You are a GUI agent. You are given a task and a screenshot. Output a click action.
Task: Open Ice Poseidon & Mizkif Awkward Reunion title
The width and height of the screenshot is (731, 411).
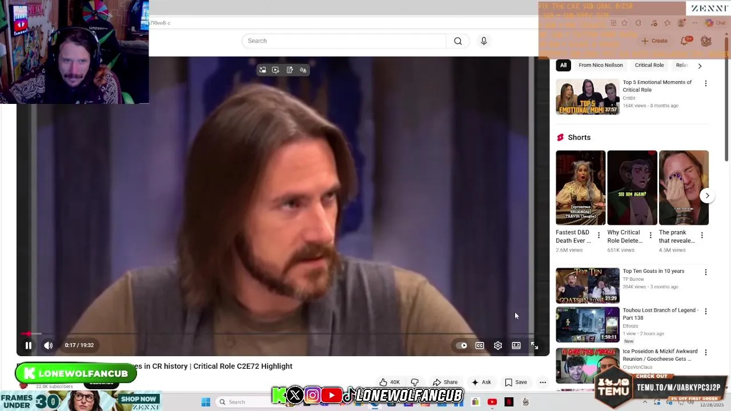660,355
